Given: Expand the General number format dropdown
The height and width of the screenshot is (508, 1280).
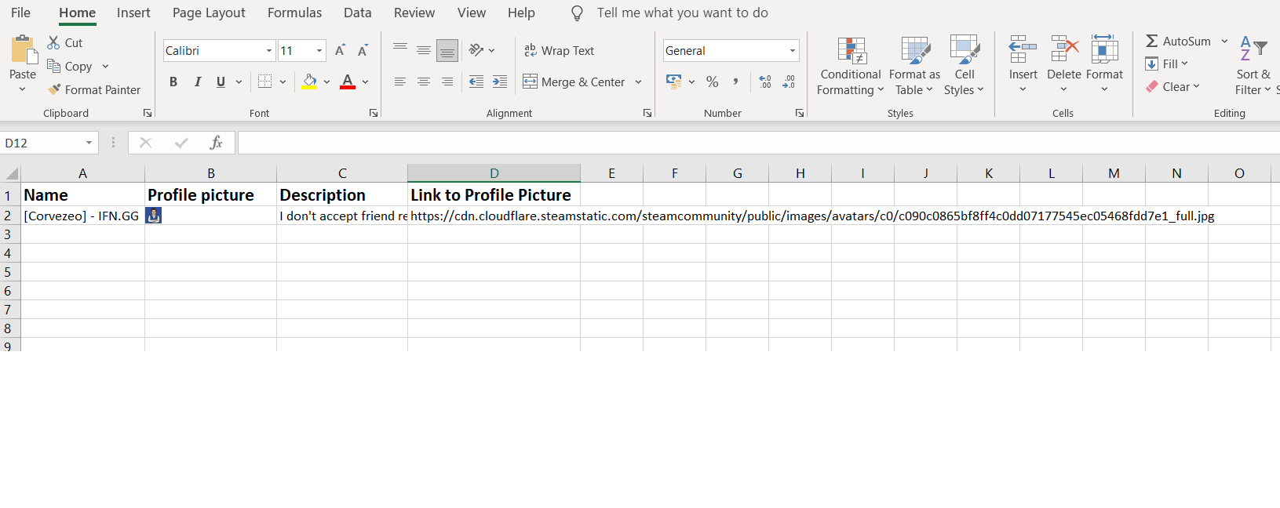Looking at the screenshot, I should (793, 51).
